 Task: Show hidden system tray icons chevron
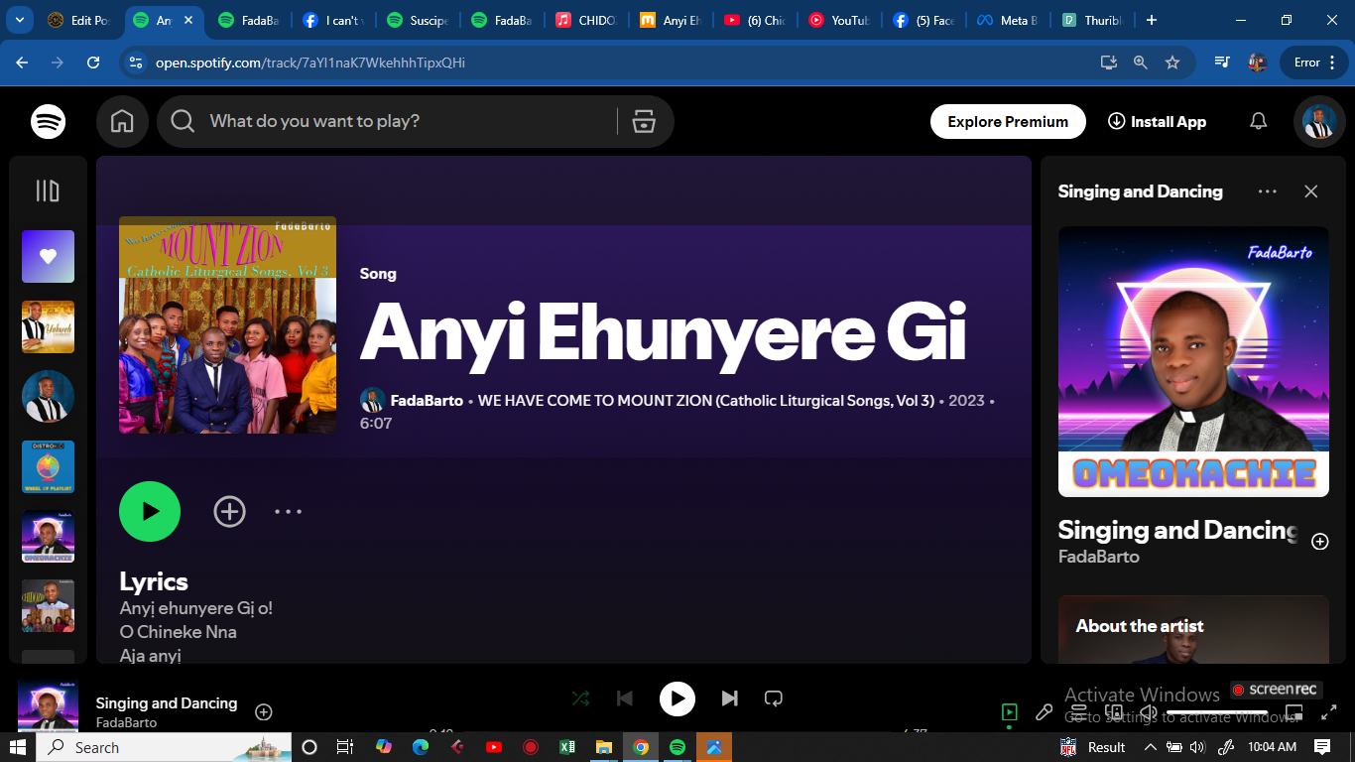tap(1150, 747)
